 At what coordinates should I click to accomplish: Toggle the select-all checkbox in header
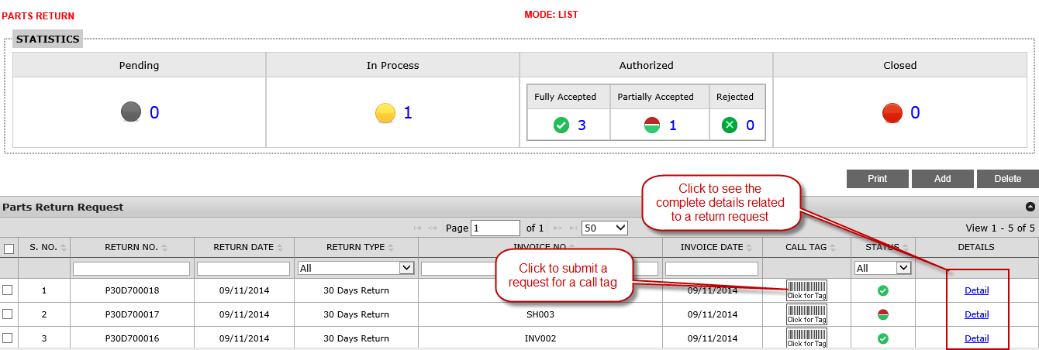(9, 249)
